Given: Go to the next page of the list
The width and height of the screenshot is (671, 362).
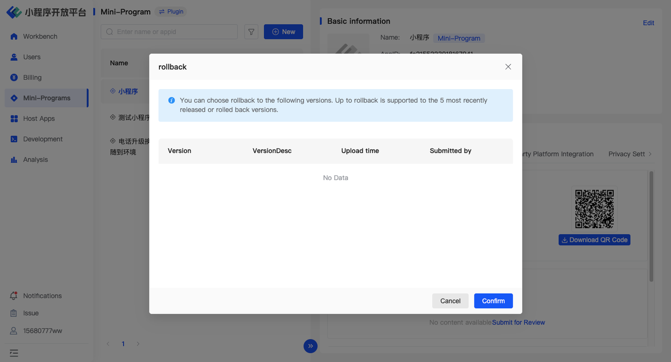Looking at the screenshot, I should (138, 344).
